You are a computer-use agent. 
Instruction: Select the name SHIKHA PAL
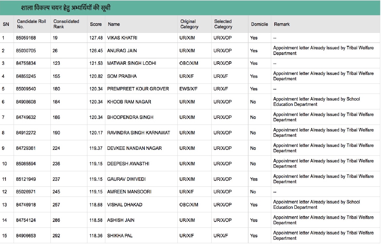pyautogui.click(x=120, y=236)
